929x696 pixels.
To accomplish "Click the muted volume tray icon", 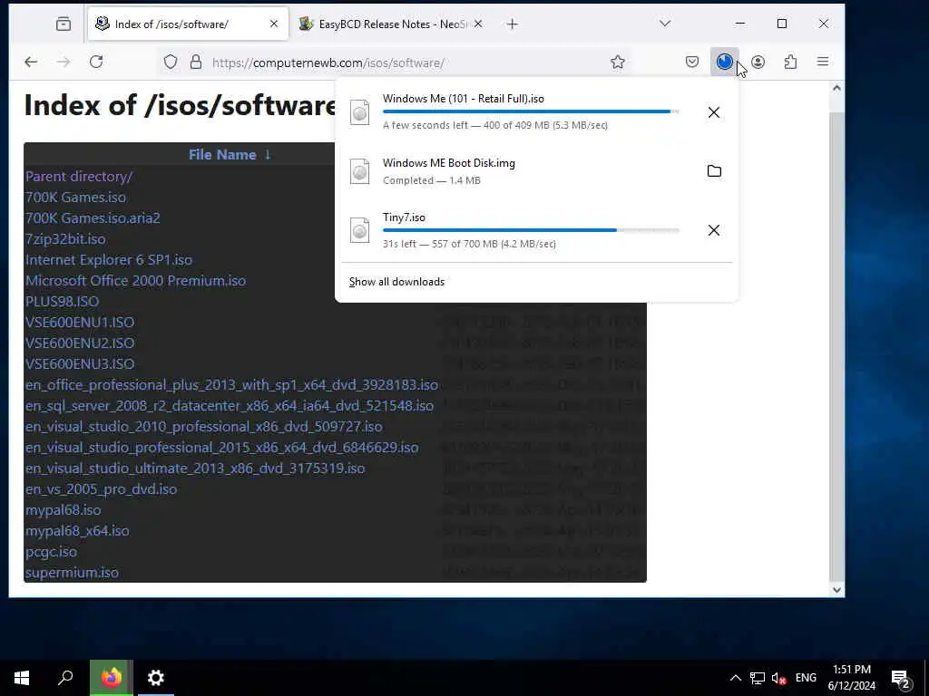I will [779, 678].
